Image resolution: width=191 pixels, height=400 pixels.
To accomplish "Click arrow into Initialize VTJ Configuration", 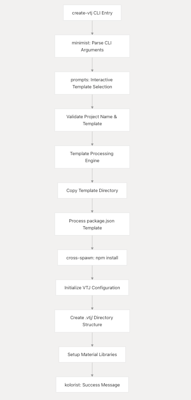I will click(92, 272).
